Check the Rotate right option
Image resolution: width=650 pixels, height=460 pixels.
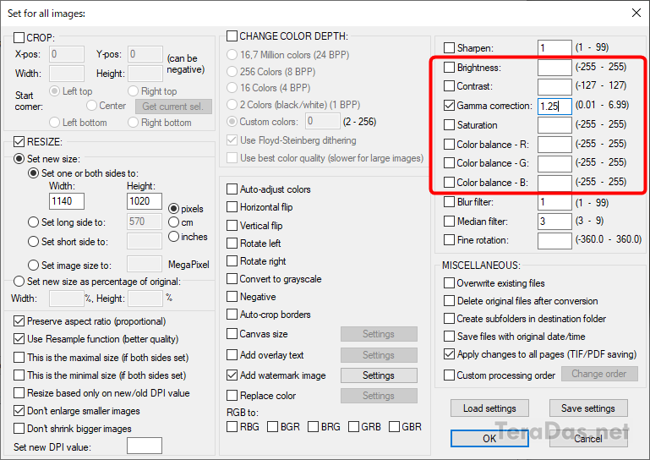pos(232,261)
